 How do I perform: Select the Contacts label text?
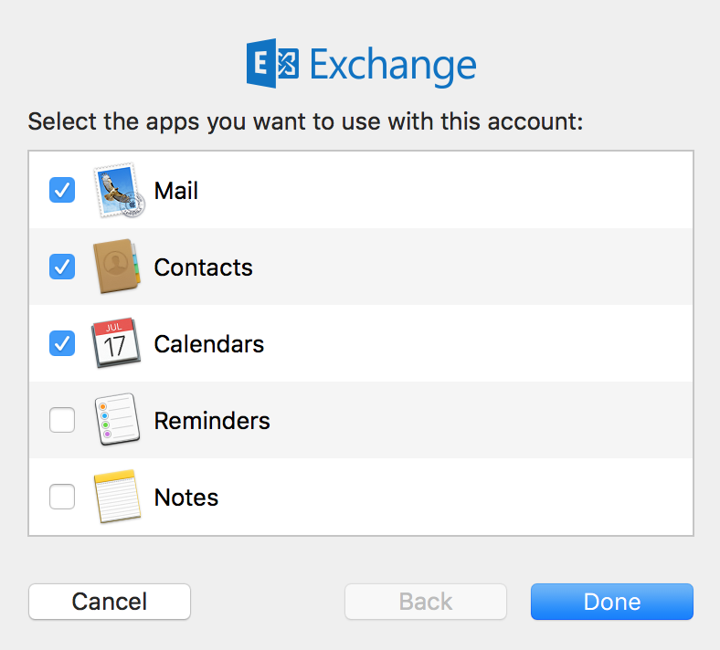pos(204,267)
